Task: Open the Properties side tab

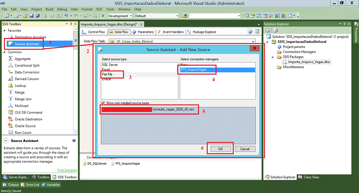Action: coord(356,33)
